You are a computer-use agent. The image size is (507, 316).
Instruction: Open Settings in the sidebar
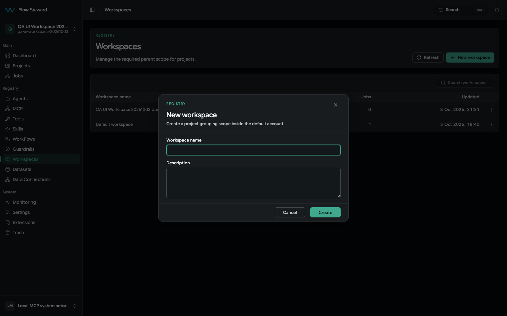(x=41, y=212)
